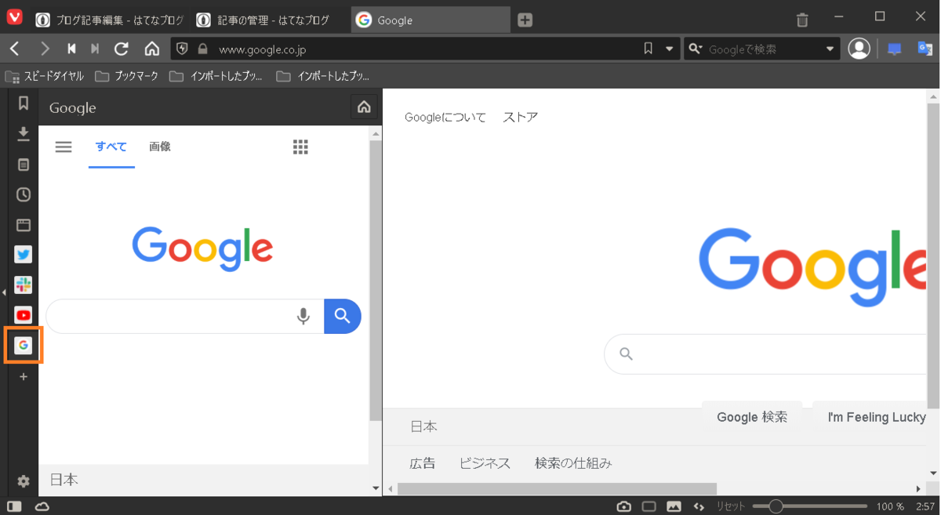
Task: Add a new web panel
Action: [24, 377]
